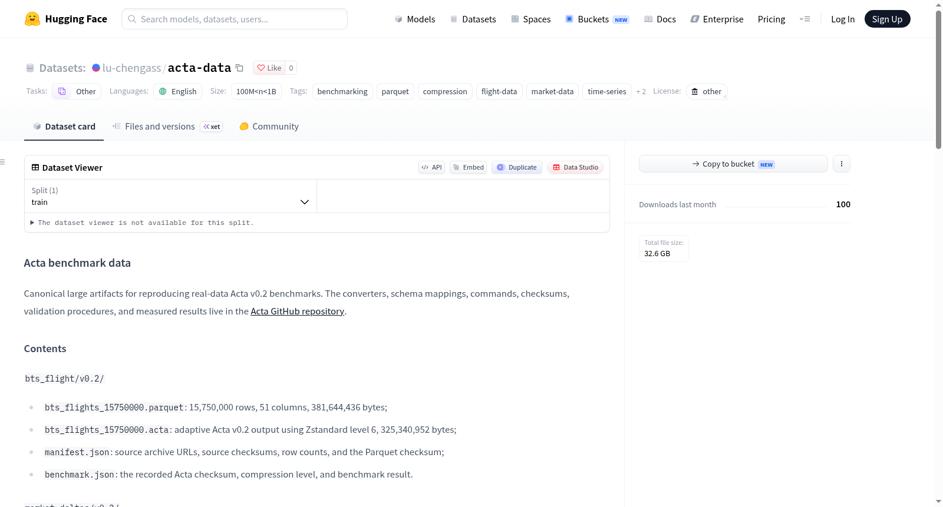This screenshot has width=943, height=507.
Task: Open the Datasets page
Action: point(473,19)
